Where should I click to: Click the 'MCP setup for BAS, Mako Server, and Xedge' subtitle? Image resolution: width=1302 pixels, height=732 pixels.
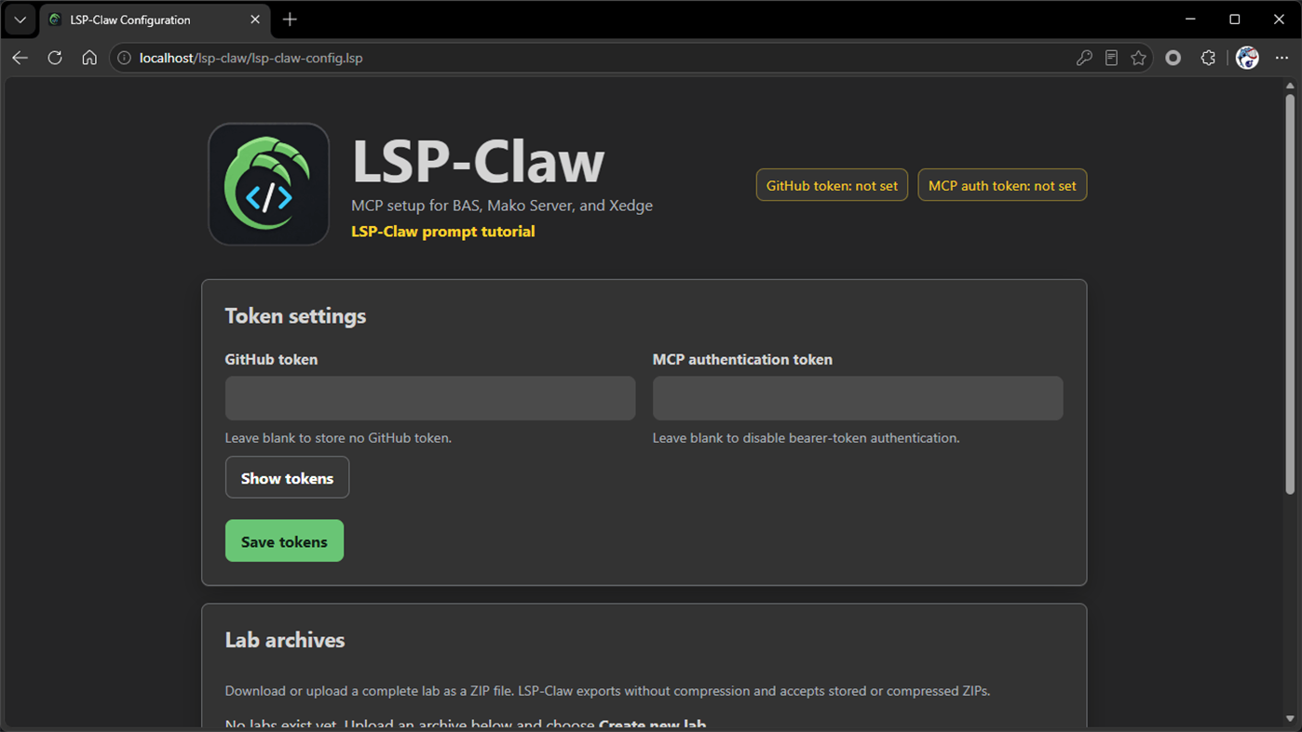[x=502, y=206]
